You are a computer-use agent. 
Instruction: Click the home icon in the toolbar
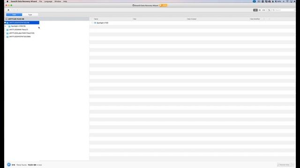pyautogui.click(x=8, y=10)
